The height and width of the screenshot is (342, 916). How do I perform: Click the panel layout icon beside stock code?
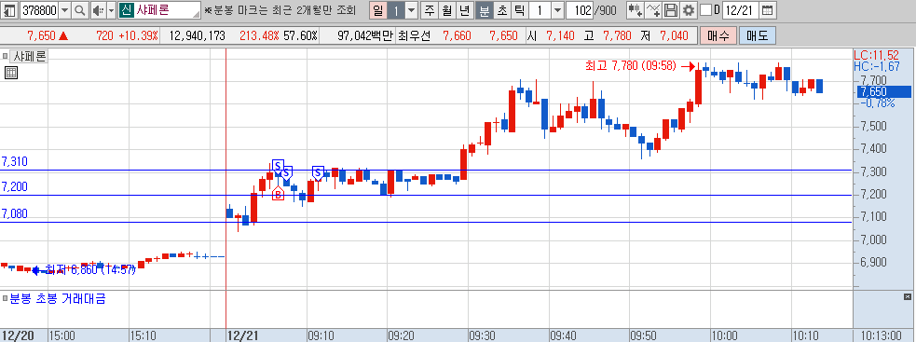10,10
